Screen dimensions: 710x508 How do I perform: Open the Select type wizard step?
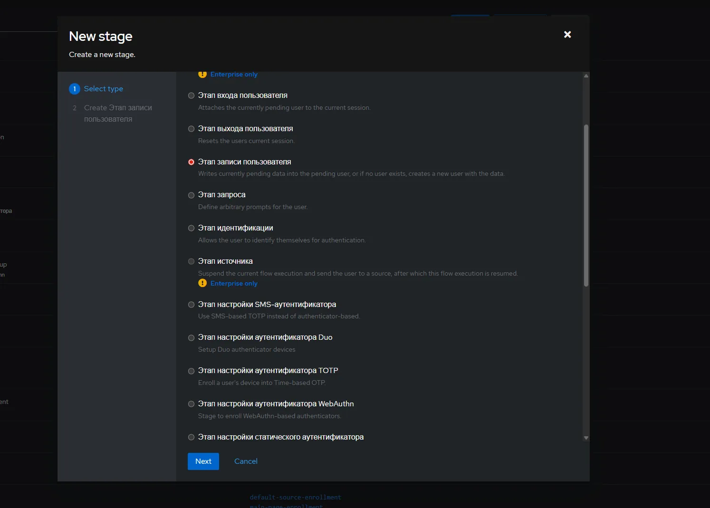click(x=103, y=89)
